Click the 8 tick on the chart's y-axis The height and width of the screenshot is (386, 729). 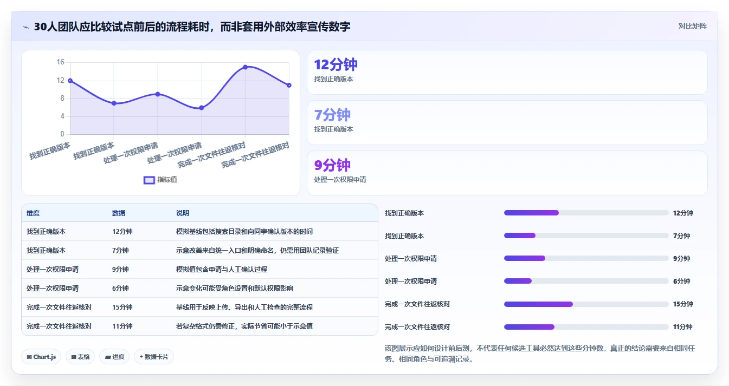click(62, 98)
